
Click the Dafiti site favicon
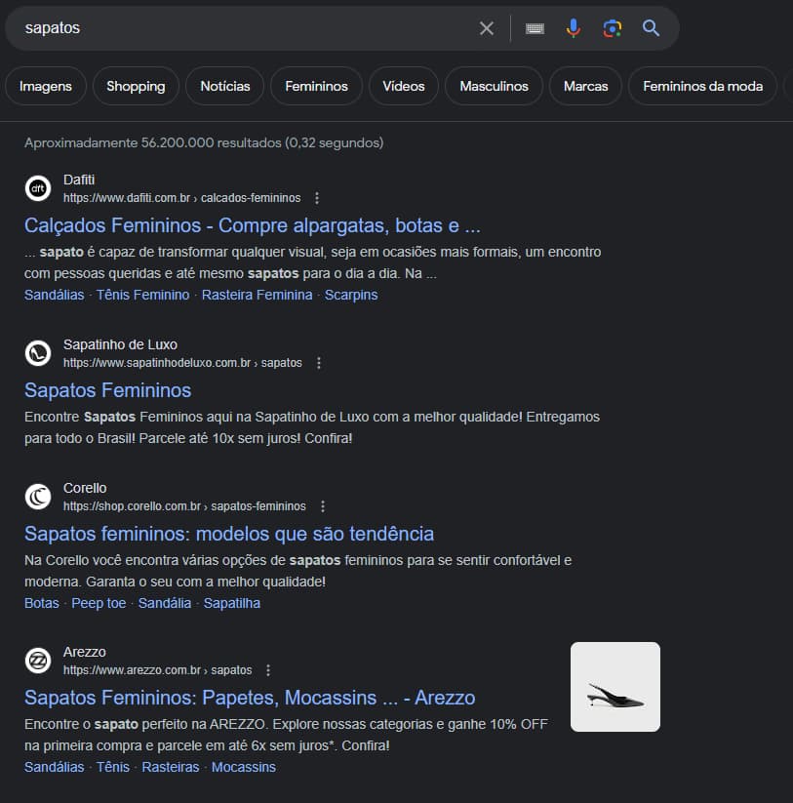click(x=38, y=188)
